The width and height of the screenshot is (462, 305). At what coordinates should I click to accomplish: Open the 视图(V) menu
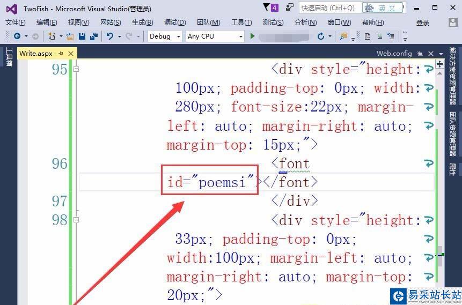pos(78,23)
